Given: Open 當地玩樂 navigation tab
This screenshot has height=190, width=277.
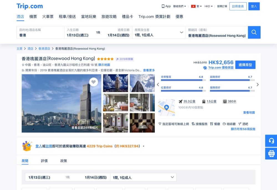Looking at the screenshot, I should [89, 17].
